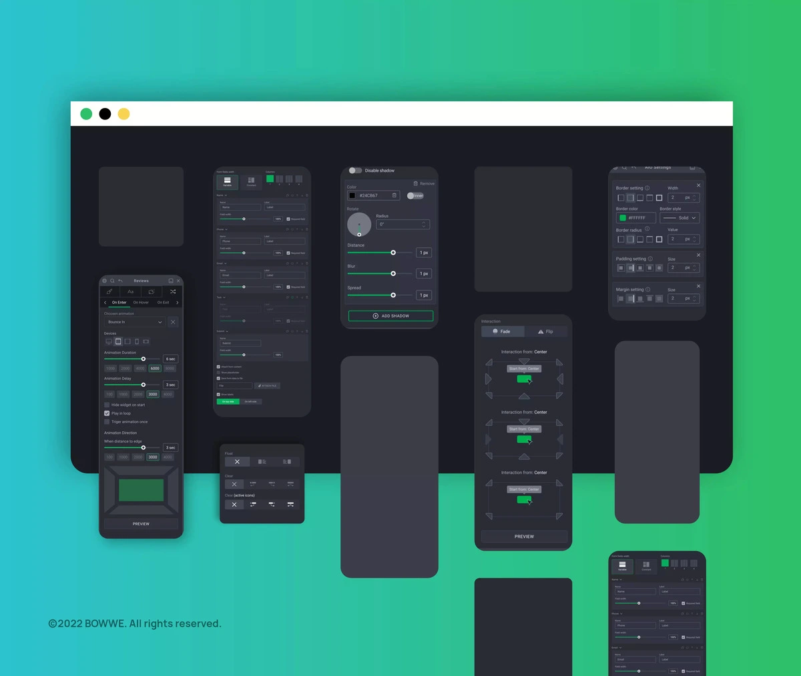801x676 pixels.
Task: Click the ADD SHADOW button
Action: pyautogui.click(x=390, y=316)
